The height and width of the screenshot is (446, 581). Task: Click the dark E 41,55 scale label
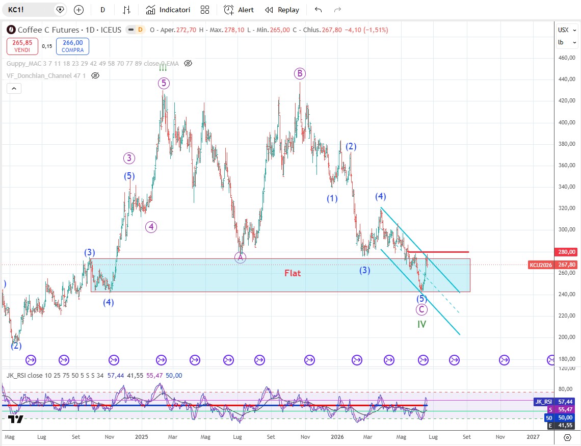coord(561,426)
